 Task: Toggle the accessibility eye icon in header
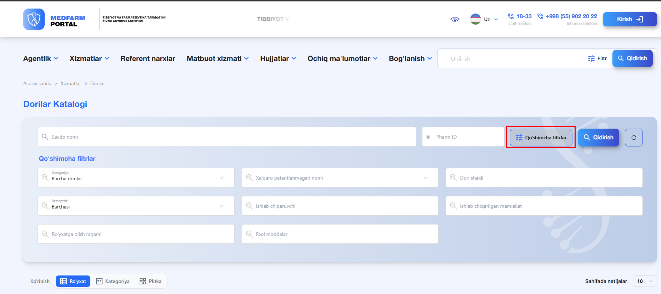(x=455, y=19)
